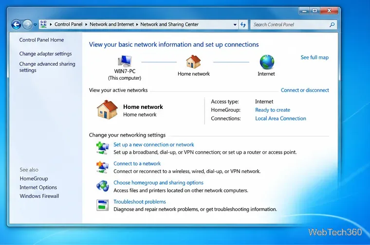The height and width of the screenshot is (245, 370).
Task: Click the Forward navigation arrow
Action: [x=27, y=24]
